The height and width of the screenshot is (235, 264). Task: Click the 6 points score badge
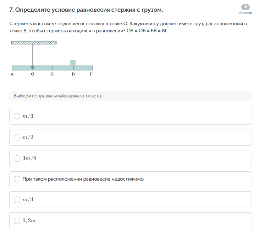pos(245,7)
